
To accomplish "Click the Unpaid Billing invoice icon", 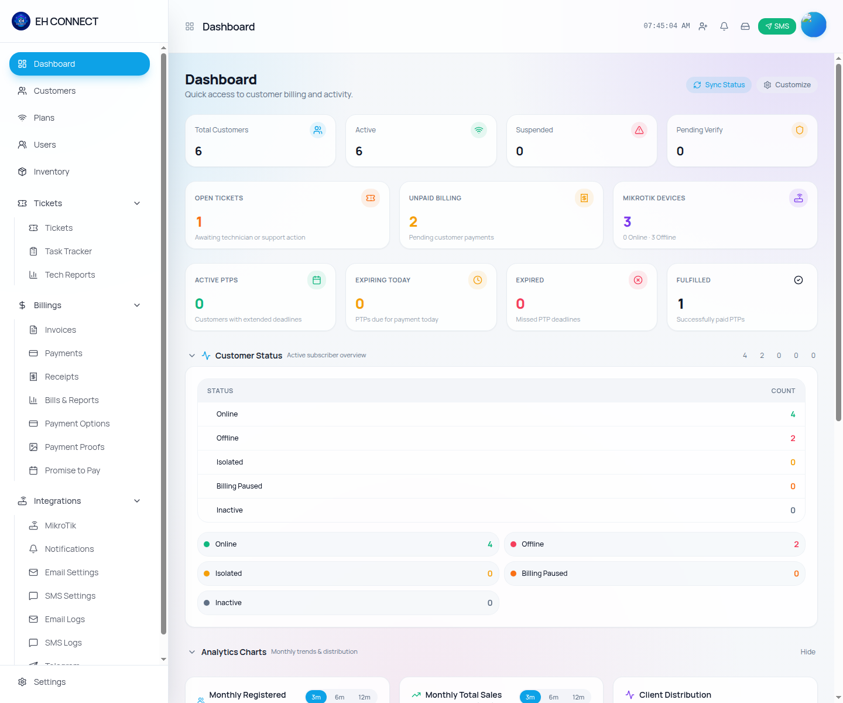I will [x=584, y=198].
